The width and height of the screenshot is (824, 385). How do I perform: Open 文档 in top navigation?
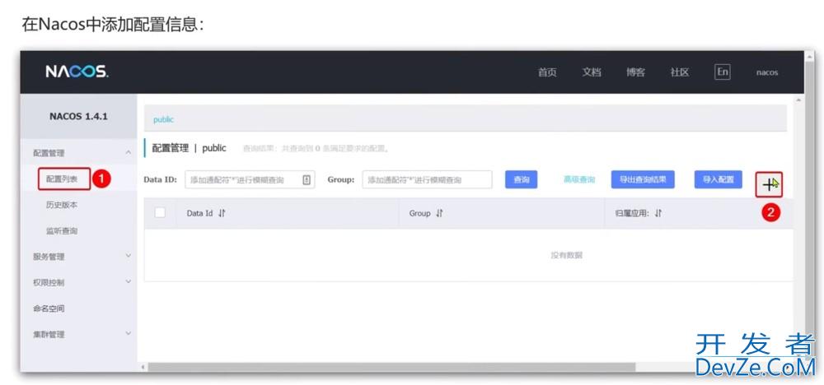click(x=591, y=72)
